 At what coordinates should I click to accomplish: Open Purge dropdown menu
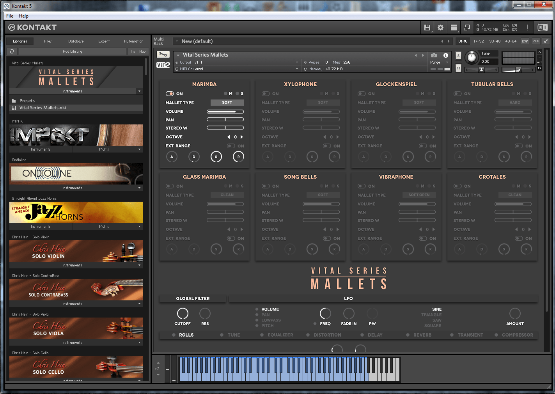pos(440,62)
